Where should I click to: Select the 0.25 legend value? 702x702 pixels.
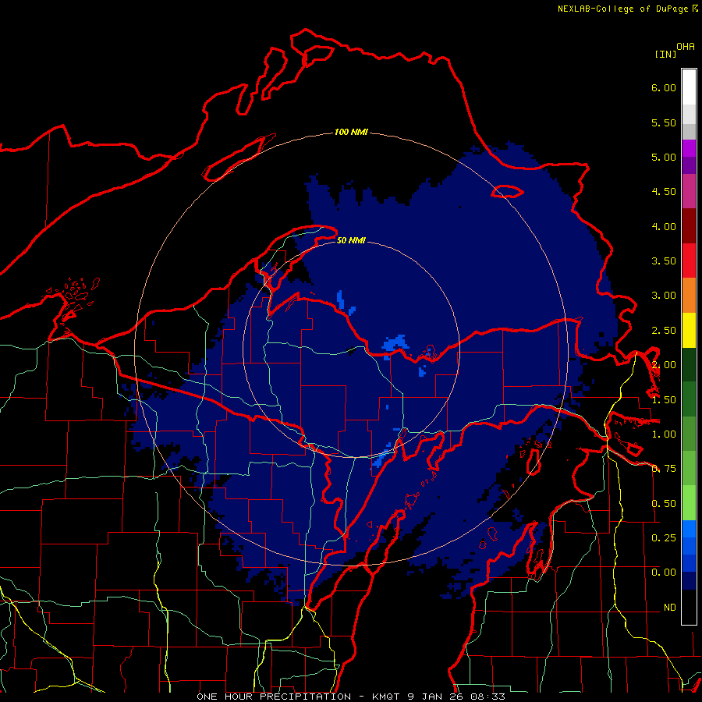point(664,537)
